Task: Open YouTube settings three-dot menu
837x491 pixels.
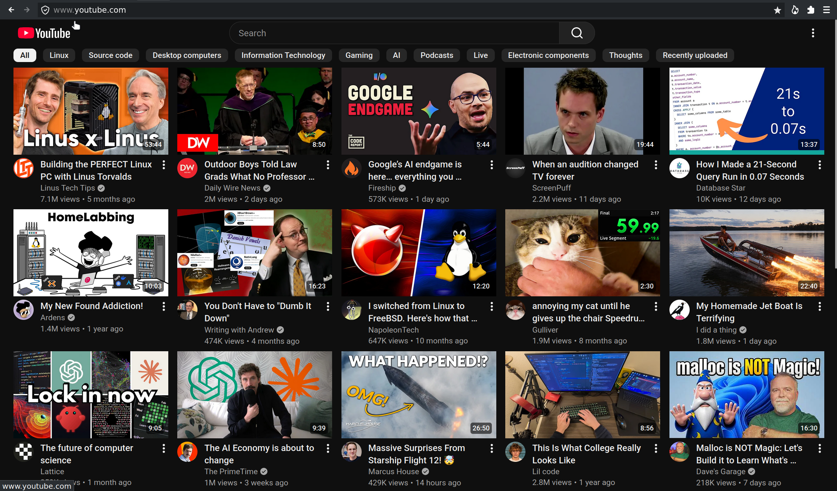Action: (x=813, y=33)
